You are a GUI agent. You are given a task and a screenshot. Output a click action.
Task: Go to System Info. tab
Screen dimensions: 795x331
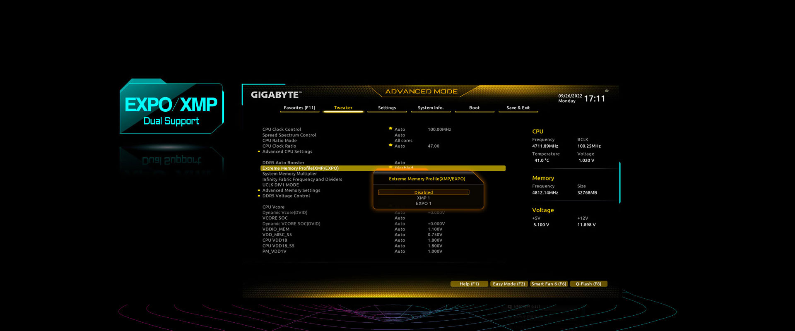431,108
